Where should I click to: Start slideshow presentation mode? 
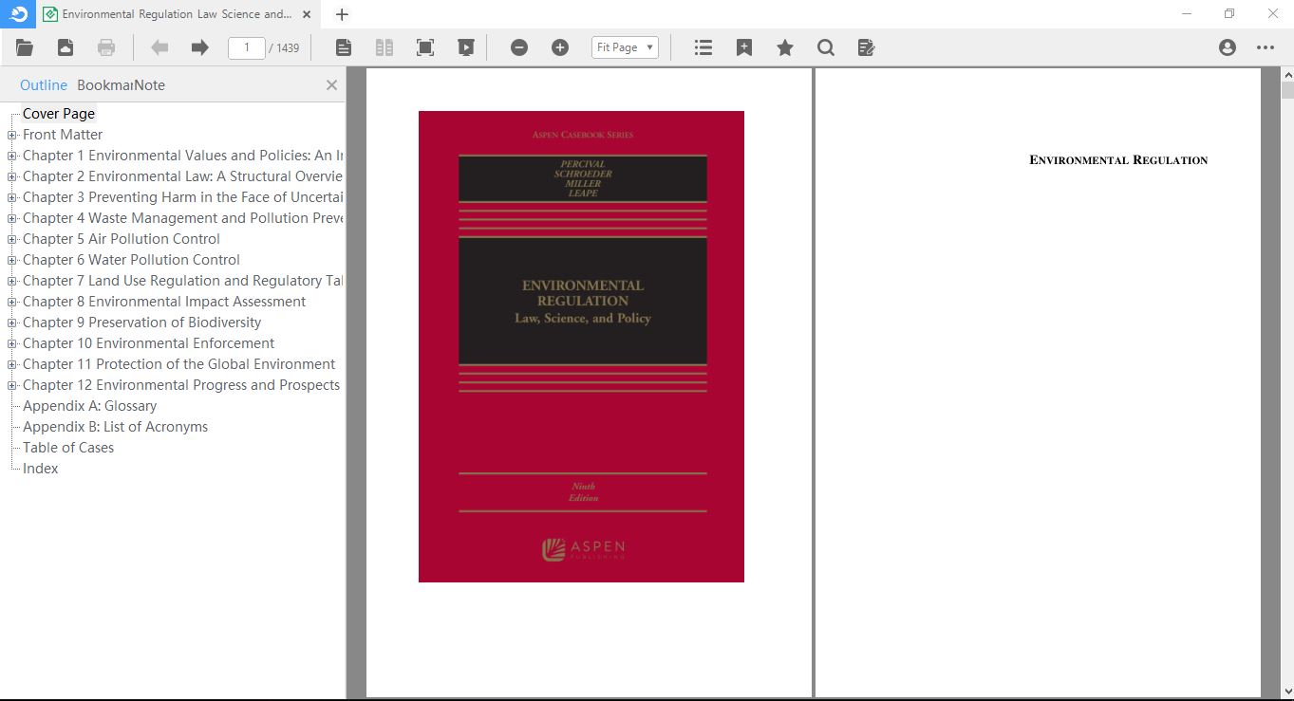click(x=465, y=47)
